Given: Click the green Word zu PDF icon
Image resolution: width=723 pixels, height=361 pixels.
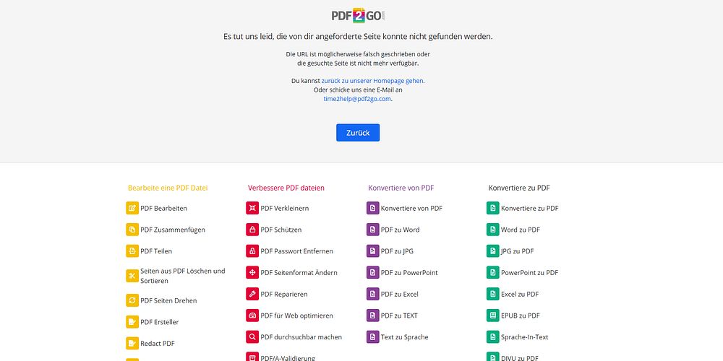Looking at the screenshot, I should click(493, 230).
